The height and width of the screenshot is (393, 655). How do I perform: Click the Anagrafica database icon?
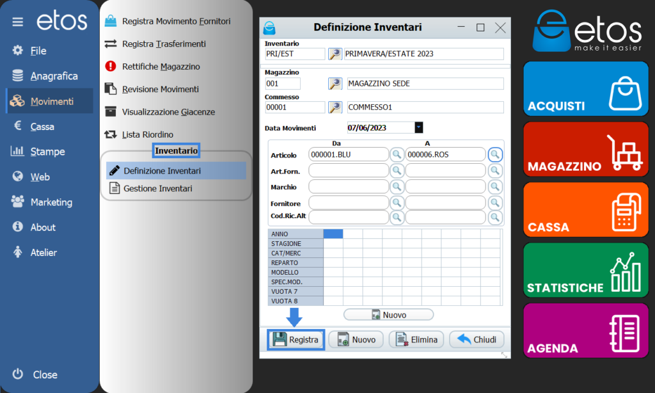pyautogui.click(x=17, y=76)
